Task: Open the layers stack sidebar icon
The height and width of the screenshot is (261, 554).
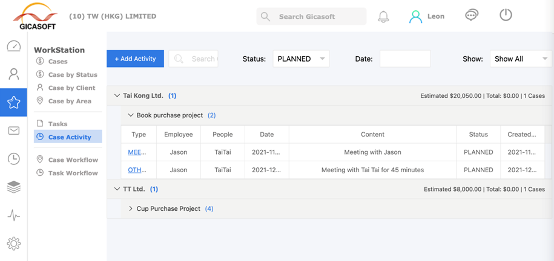Action: 13,187
